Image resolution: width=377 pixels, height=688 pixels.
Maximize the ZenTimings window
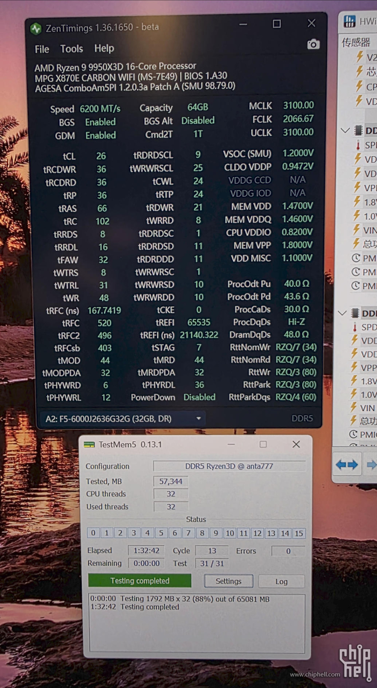[x=277, y=24]
